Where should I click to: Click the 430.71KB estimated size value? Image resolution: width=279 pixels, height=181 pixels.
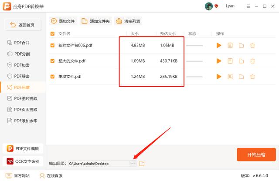click(x=169, y=61)
